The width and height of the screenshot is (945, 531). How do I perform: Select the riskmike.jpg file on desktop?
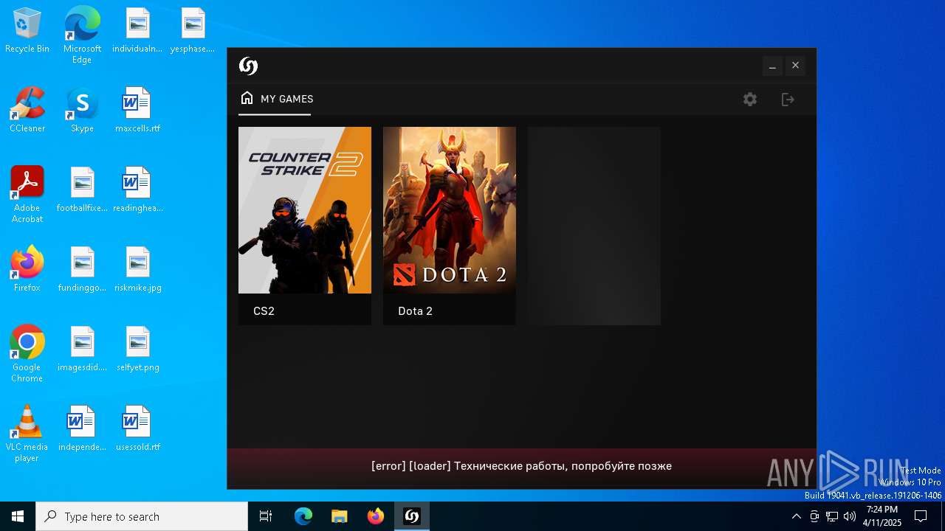(137, 270)
